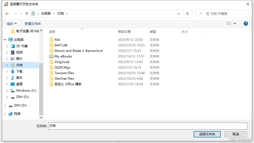Viewport: 254px width, 143px height.
Task: Expand the 视频 tree node
Action: click(7, 52)
